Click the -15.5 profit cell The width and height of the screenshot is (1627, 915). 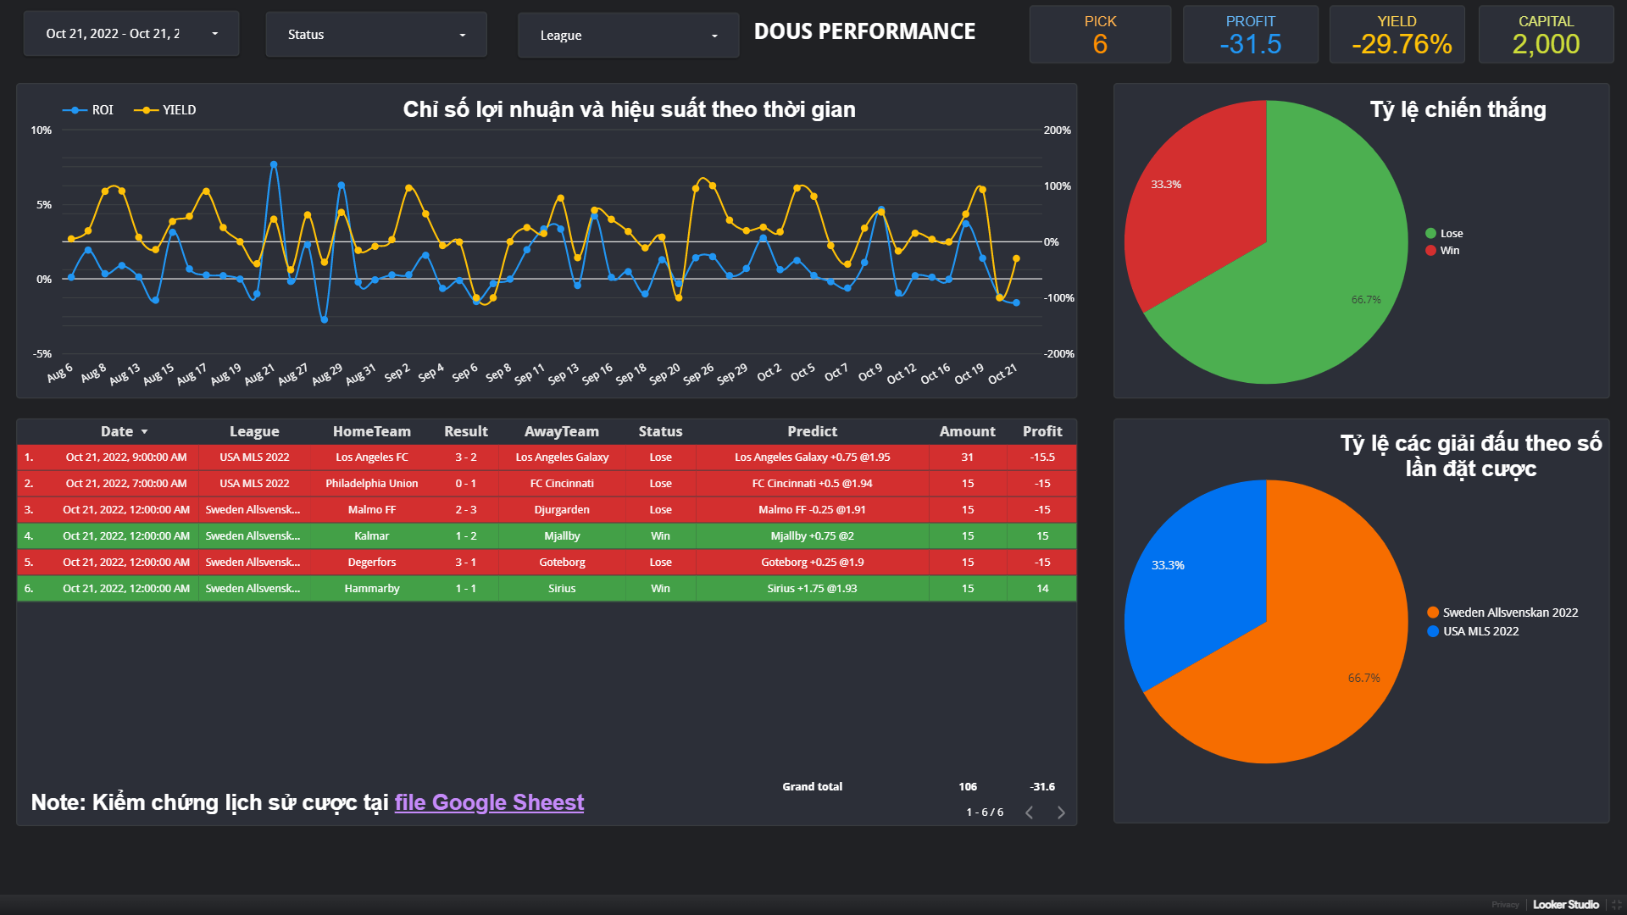pos(1042,457)
